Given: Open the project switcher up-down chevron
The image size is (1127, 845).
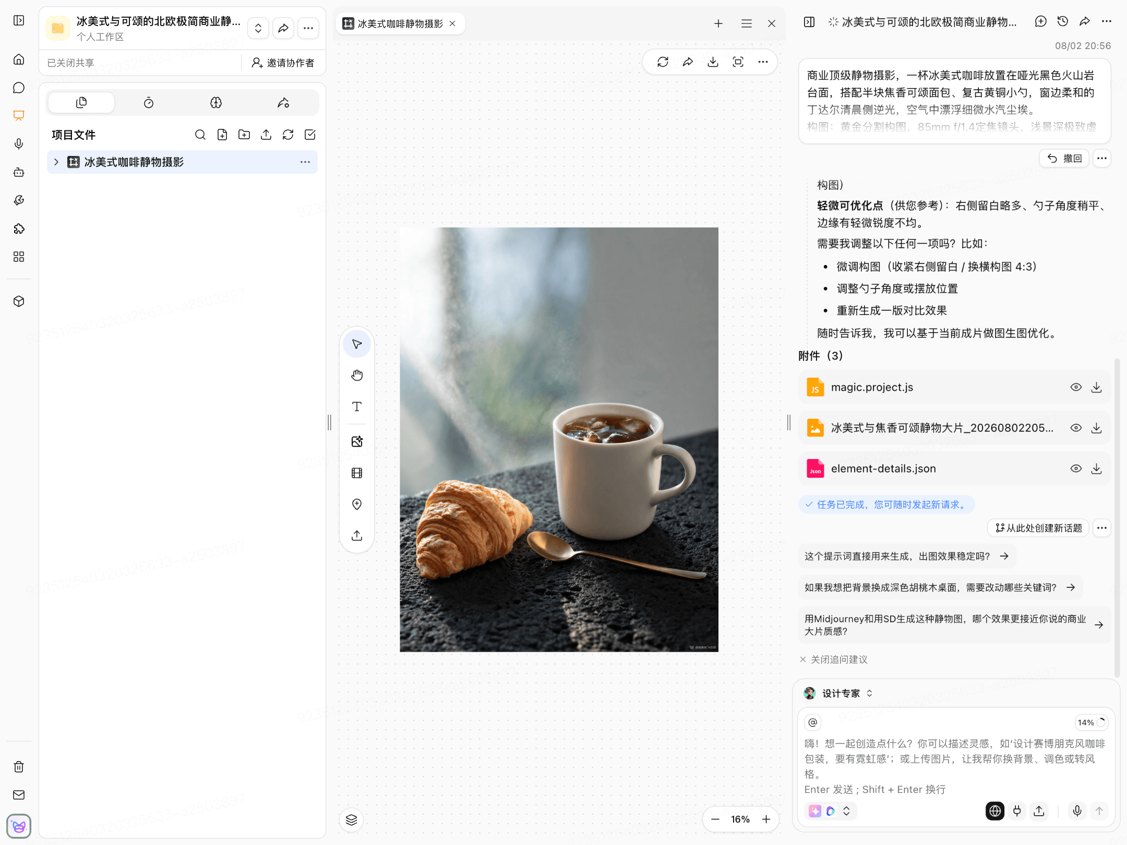Looking at the screenshot, I should pyautogui.click(x=258, y=28).
